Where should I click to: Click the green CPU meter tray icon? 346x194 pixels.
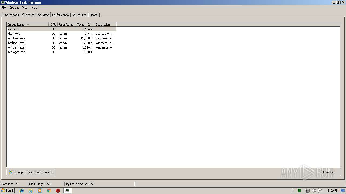[x=299, y=190]
